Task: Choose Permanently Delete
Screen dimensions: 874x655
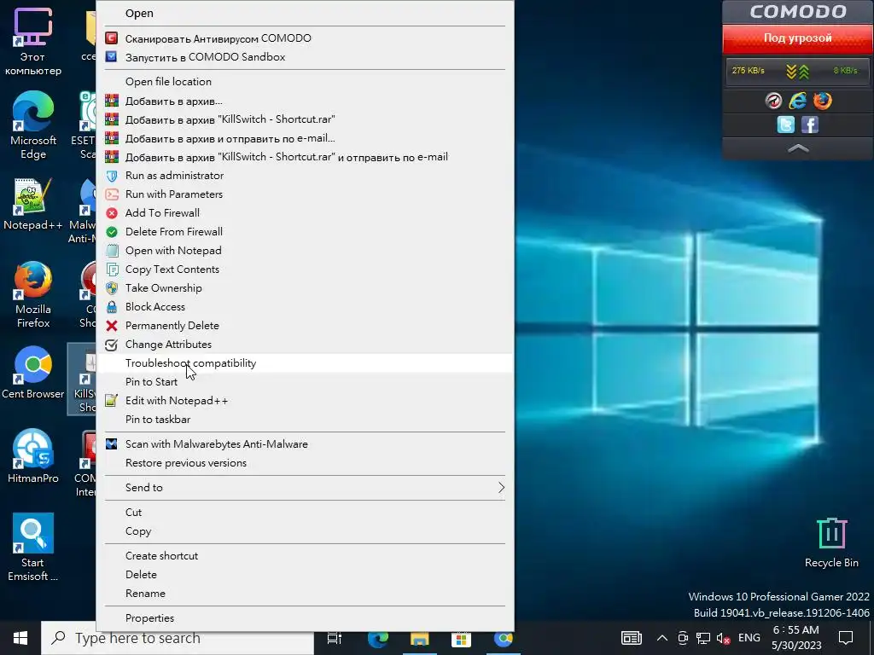Action: (305, 325)
